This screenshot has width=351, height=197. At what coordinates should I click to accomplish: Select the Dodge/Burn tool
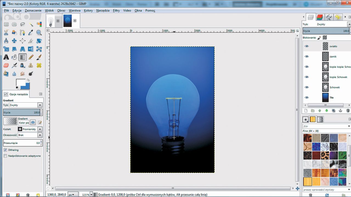pyautogui.click(x=31, y=74)
